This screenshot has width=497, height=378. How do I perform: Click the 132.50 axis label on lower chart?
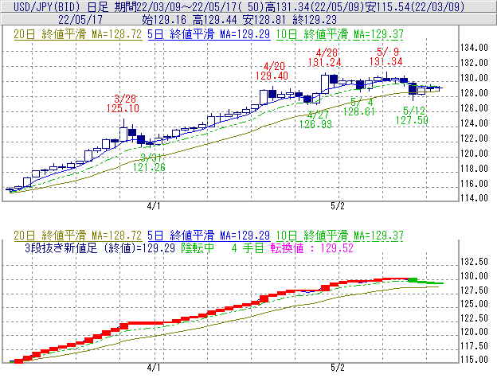474,262
